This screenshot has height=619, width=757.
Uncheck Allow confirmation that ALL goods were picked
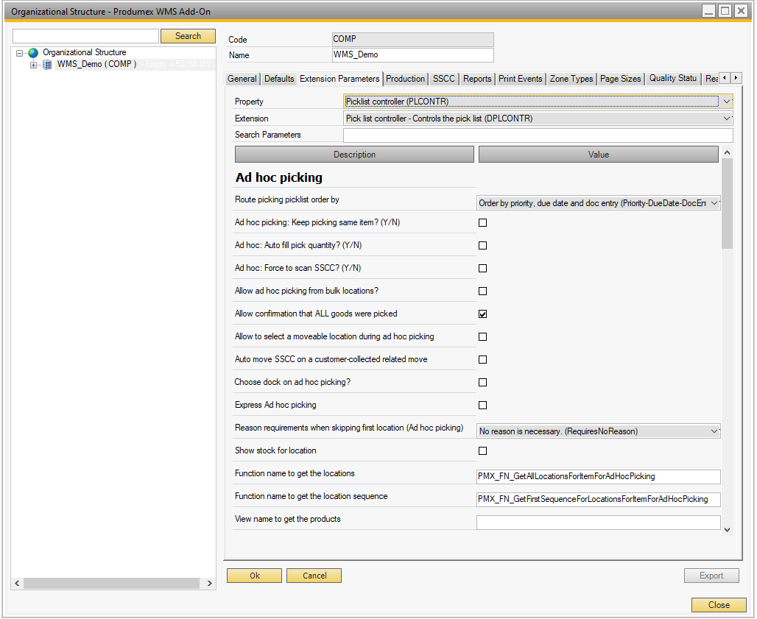[x=482, y=314]
